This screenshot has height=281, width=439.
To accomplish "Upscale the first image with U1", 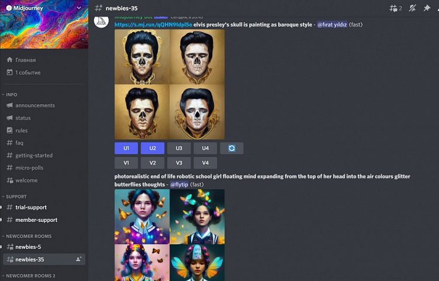I will 126,148.
